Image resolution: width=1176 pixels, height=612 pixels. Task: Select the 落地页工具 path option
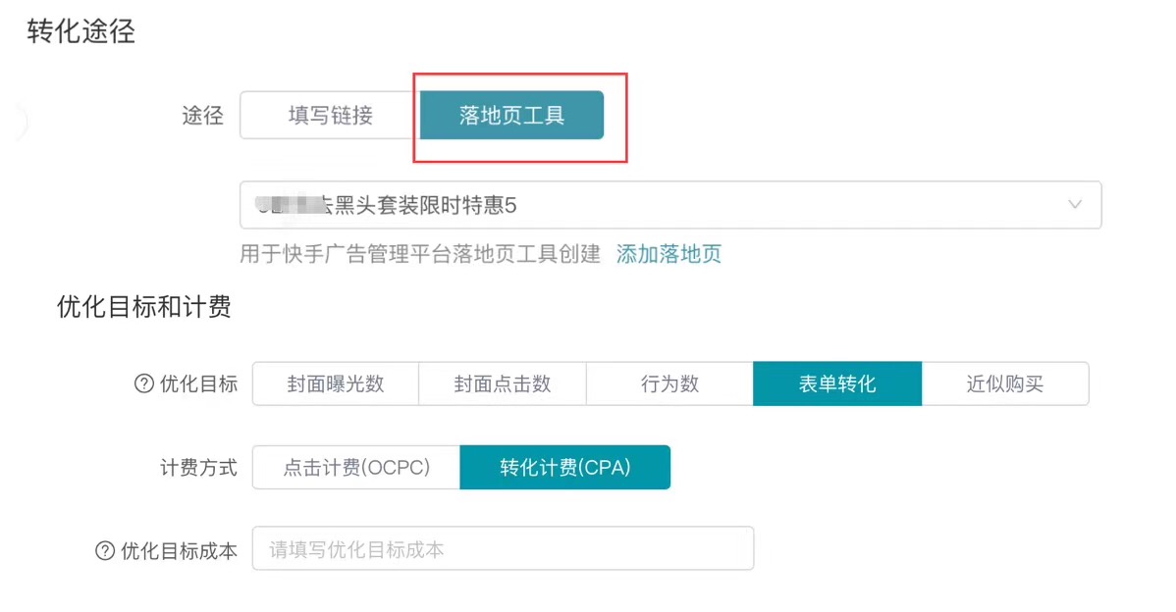(x=511, y=116)
